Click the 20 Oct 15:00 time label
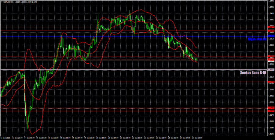This screenshot has width=275, height=140. pyautogui.click(x=101, y=138)
